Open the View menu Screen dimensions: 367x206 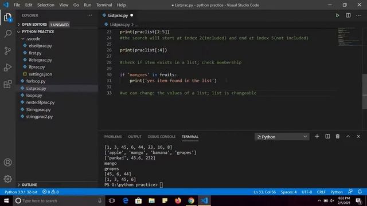coord(64,5)
